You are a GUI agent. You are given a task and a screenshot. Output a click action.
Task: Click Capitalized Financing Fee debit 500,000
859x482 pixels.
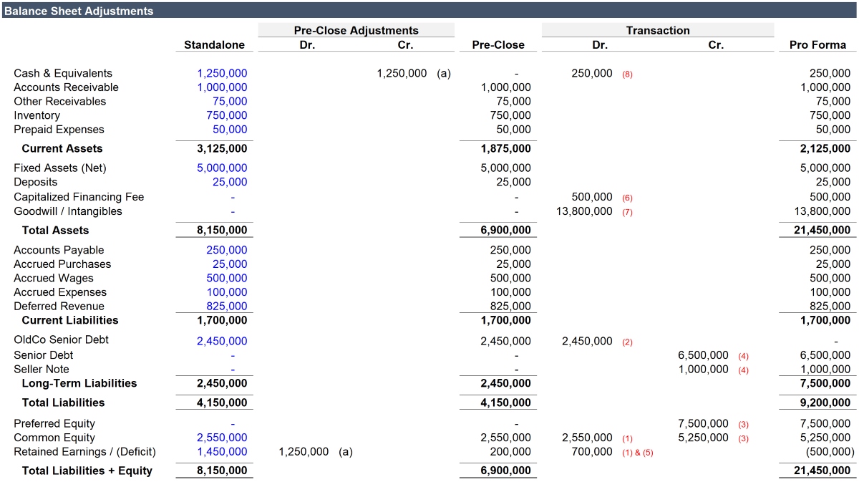[x=592, y=197]
